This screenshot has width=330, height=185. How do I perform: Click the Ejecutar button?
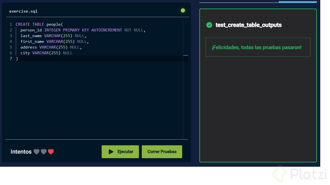[x=120, y=152]
